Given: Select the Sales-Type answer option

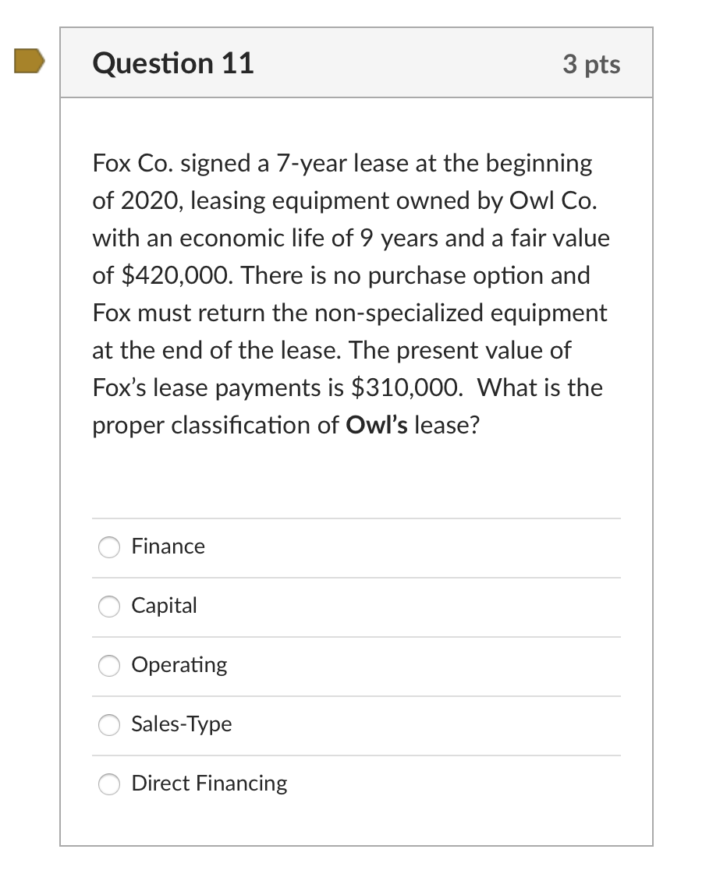Looking at the screenshot, I should (x=109, y=725).
